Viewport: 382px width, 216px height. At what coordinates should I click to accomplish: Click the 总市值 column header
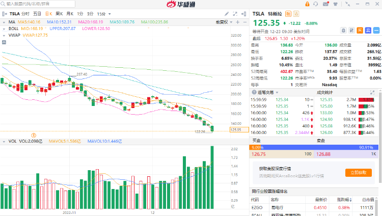coord(368,200)
